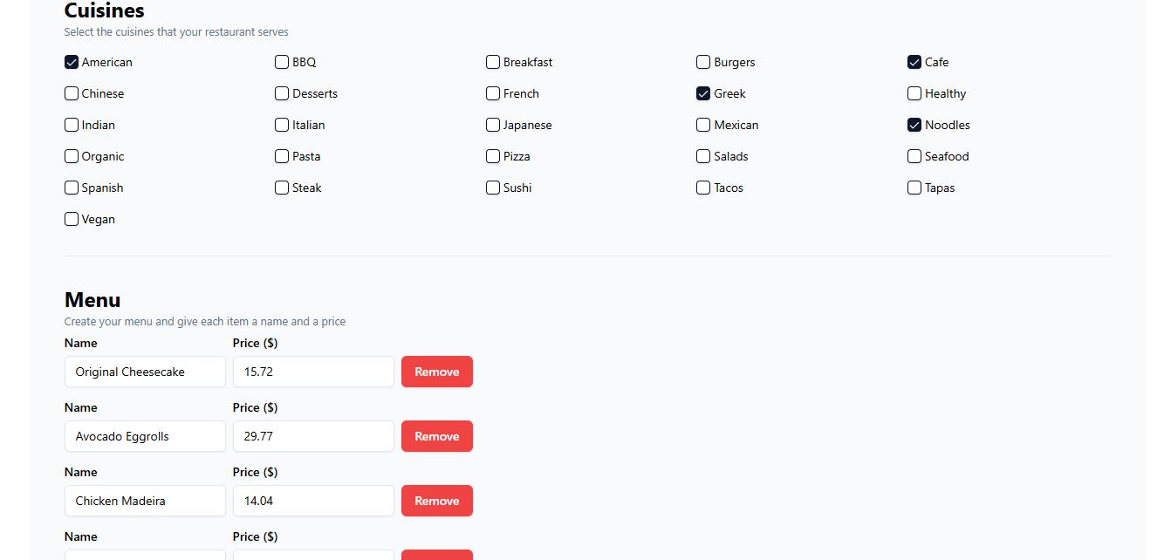Select the Italian checkbox

pyautogui.click(x=282, y=125)
